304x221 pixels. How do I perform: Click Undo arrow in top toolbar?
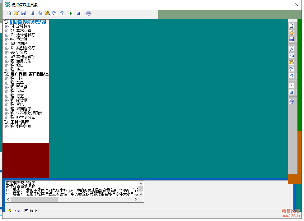click(x=62, y=13)
